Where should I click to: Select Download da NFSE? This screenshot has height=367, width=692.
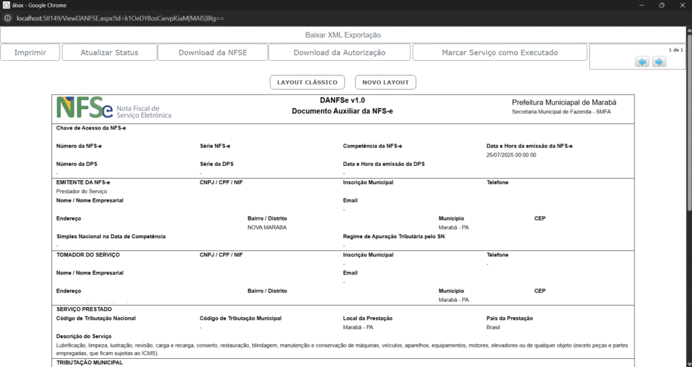[x=212, y=53]
